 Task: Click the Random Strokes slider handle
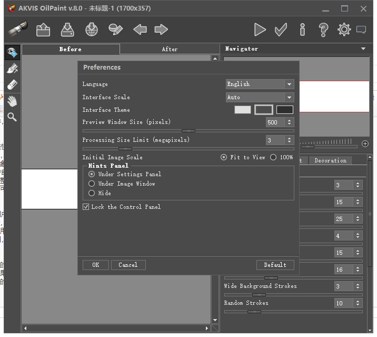(254, 312)
